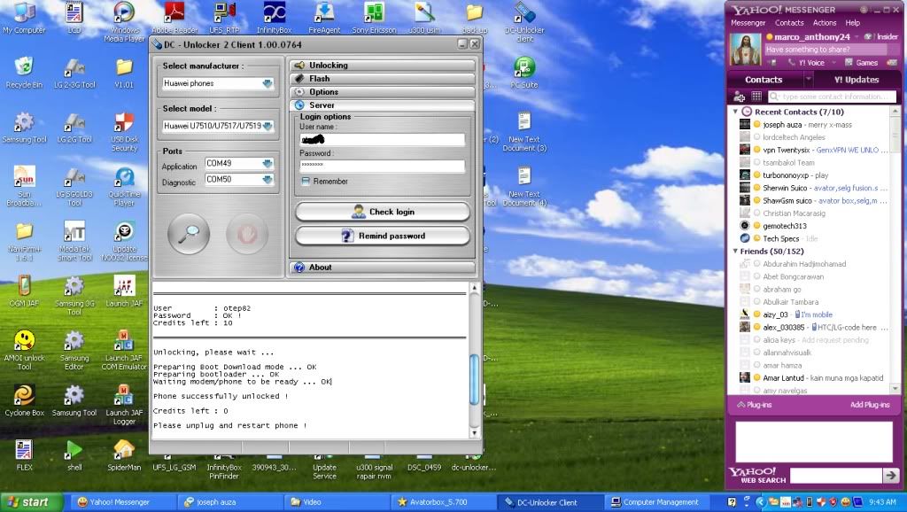
Task: Switch to the Y! Updates tab
Action: (857, 80)
